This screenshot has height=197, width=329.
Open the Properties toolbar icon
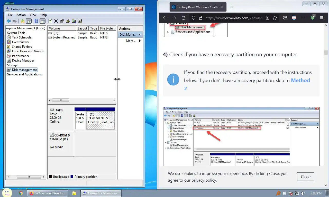(62, 21)
